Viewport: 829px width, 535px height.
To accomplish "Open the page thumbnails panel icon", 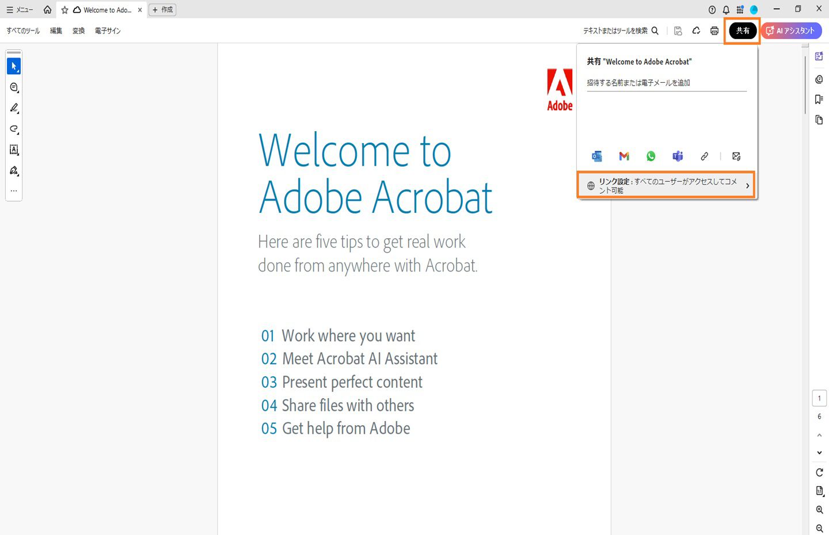I will point(819,120).
